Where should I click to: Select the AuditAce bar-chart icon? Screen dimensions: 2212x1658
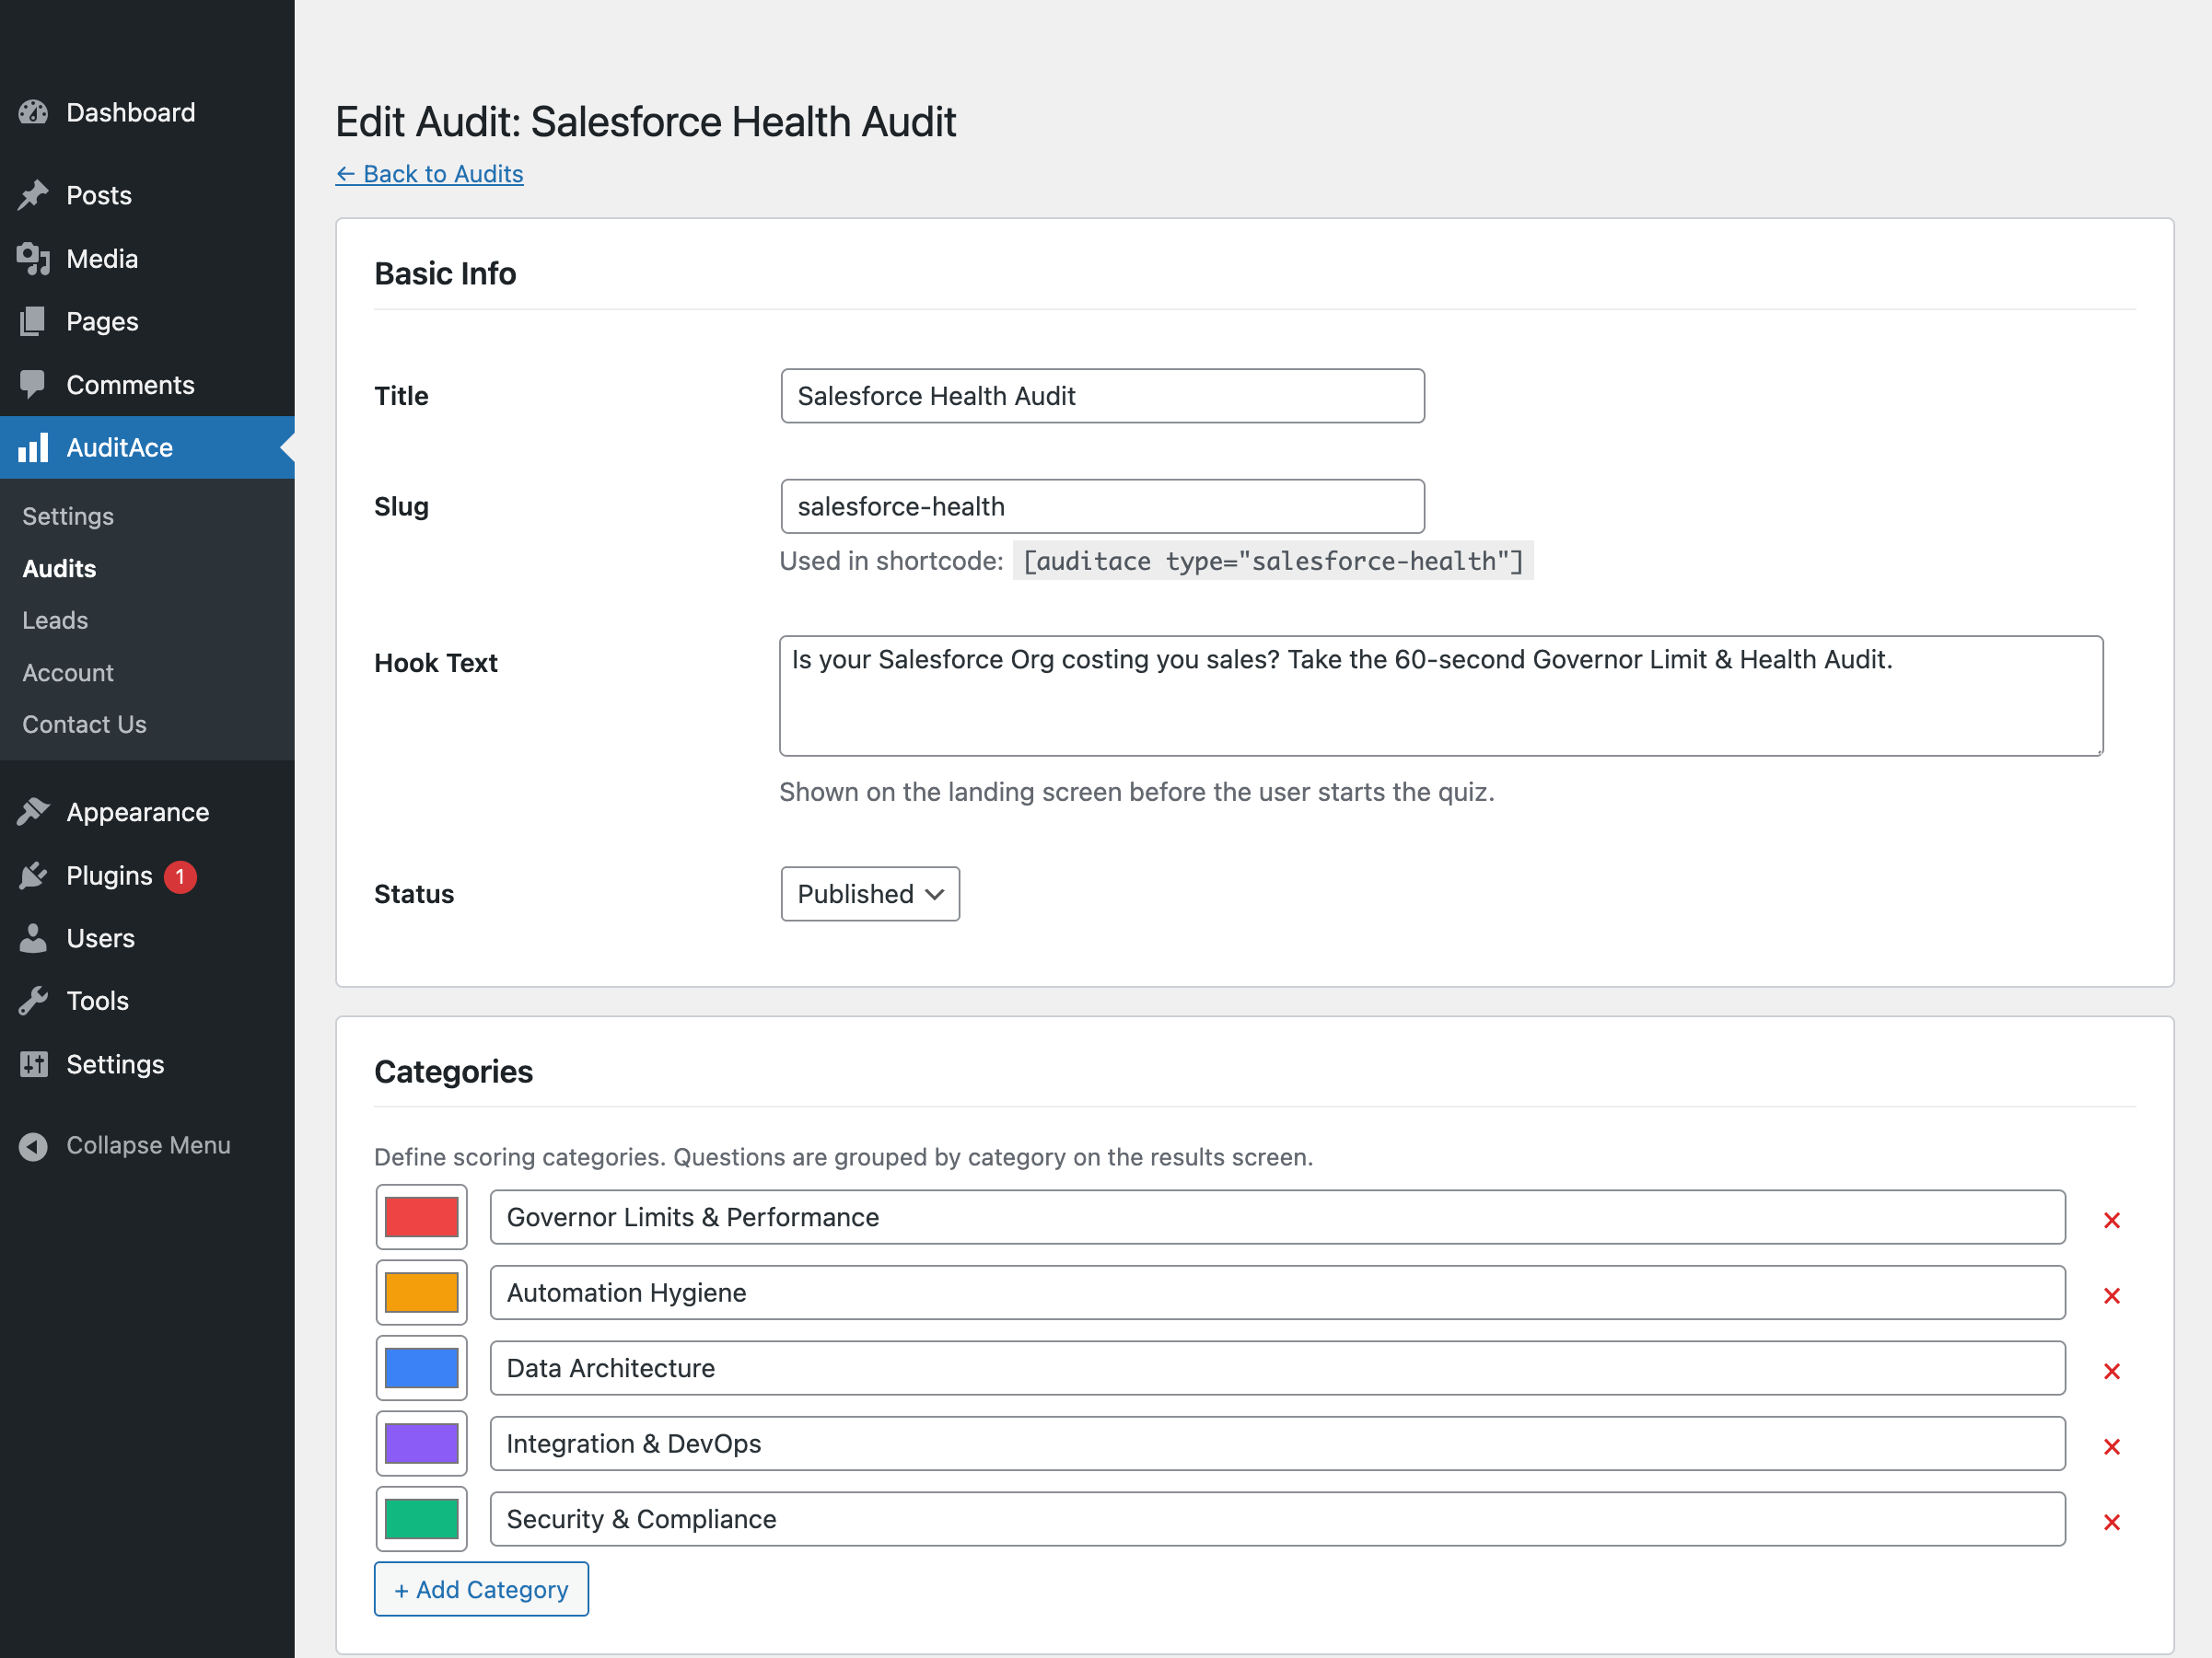click(x=34, y=447)
